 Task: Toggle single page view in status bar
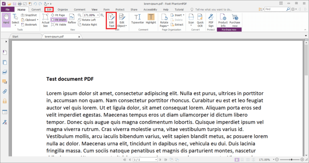coord(237,160)
